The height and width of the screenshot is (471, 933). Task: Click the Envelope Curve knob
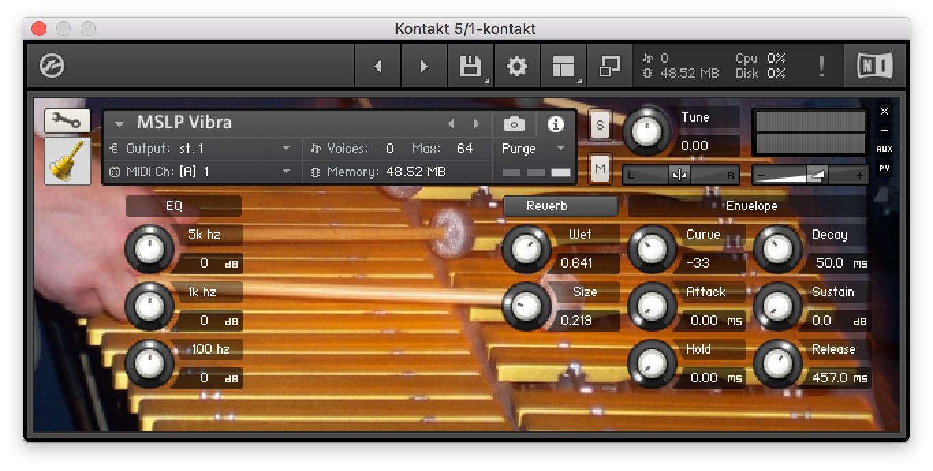coord(652,249)
